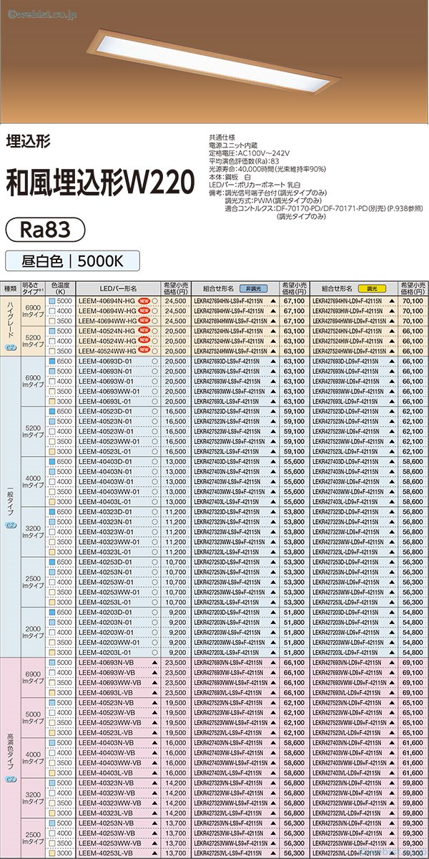The width and height of the screenshot is (429, 859).
Task: Click the 5000 swatch beside LEEM-40693N-VB
Action: (x=53, y=663)
